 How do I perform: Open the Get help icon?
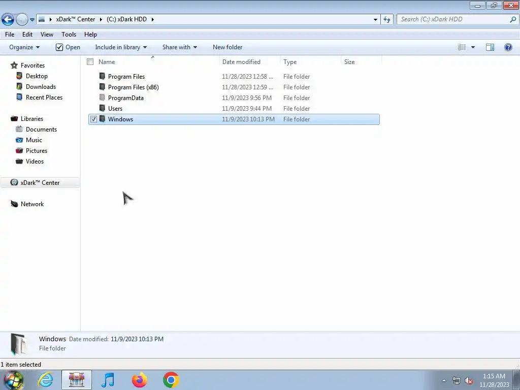[x=508, y=47]
